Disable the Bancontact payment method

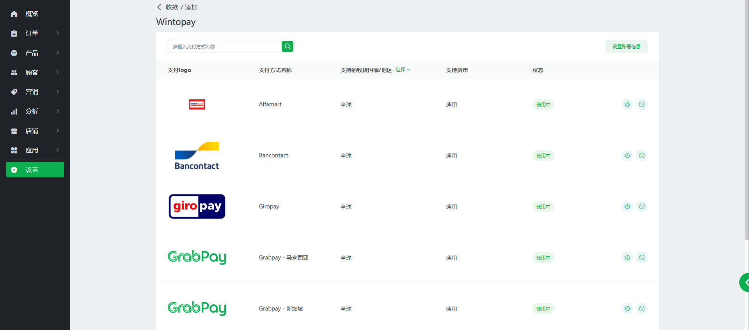click(x=642, y=155)
